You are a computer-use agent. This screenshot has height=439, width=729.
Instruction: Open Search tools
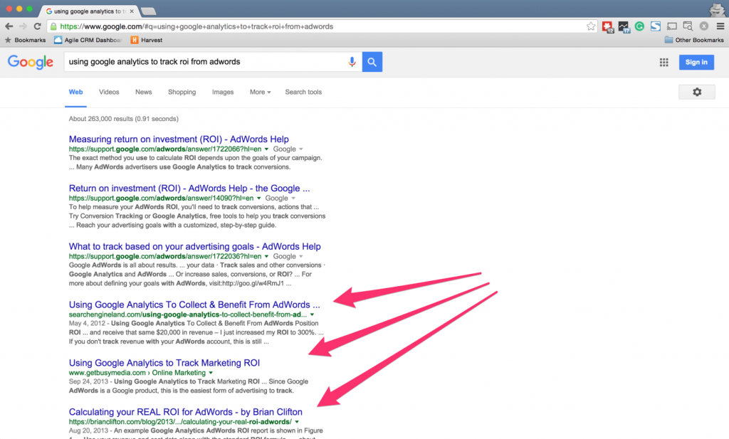click(x=303, y=92)
